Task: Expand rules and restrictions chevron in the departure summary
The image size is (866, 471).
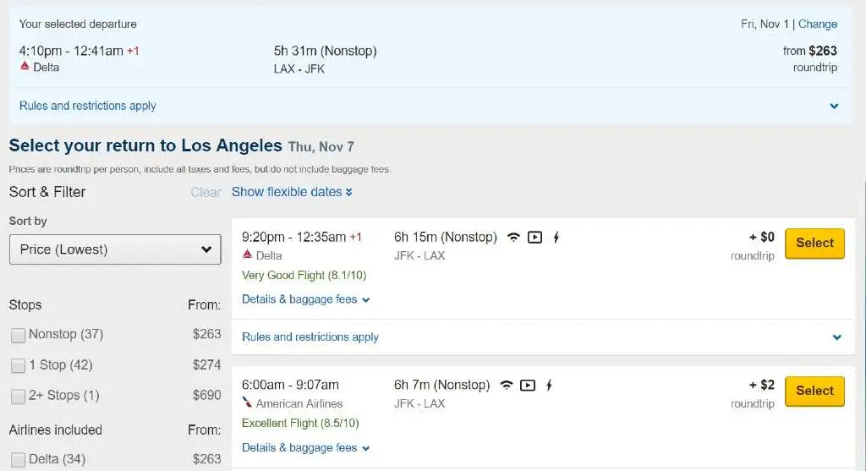Action: click(x=834, y=106)
